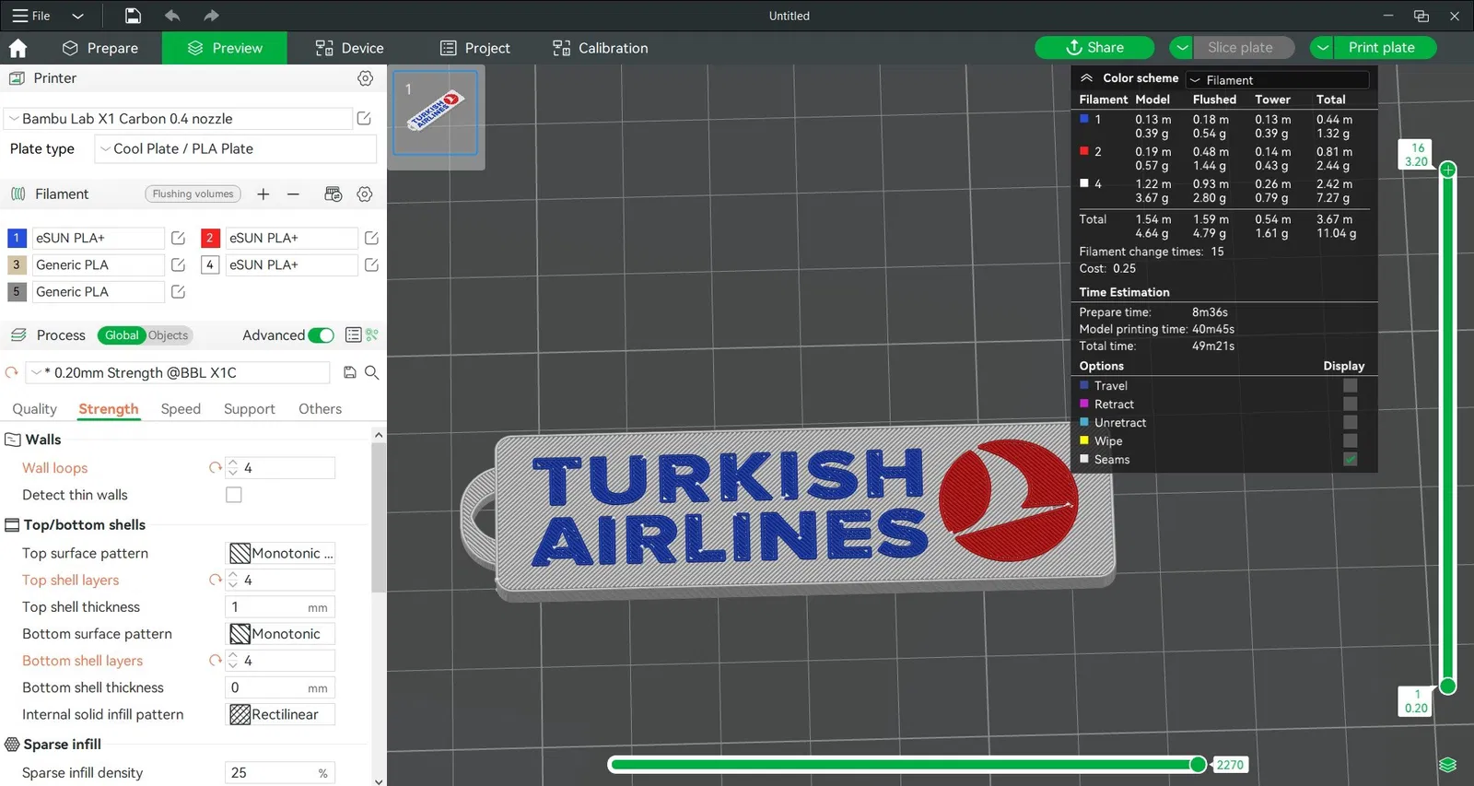The height and width of the screenshot is (786, 1474).
Task: Click the Print plate button
Action: tap(1380, 48)
